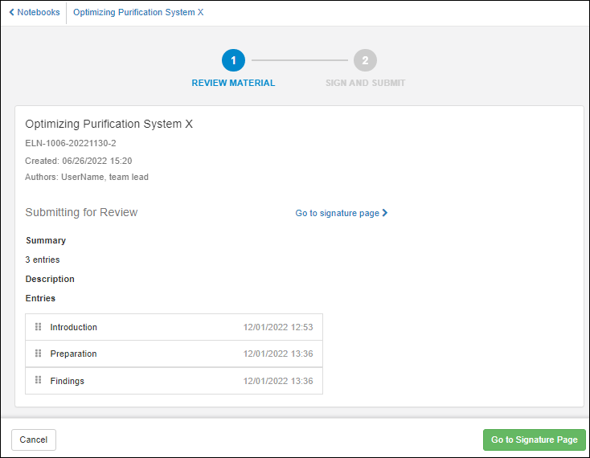Select step 1 circle in progress tracker
Screen dimensions: 590x458
[233, 60]
